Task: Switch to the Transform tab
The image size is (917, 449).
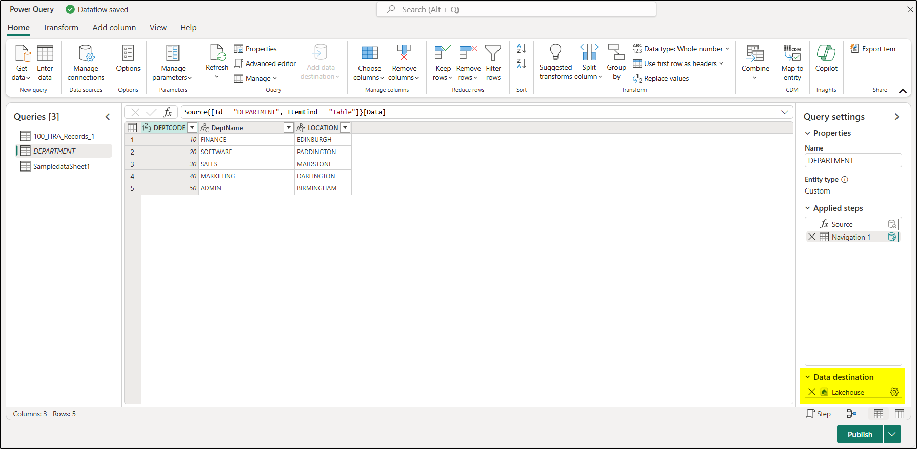Action: [x=61, y=28]
